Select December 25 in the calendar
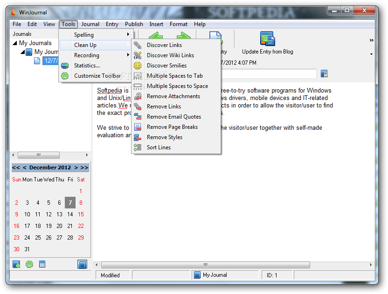The width and height of the screenshot is (388, 294). click(38, 237)
